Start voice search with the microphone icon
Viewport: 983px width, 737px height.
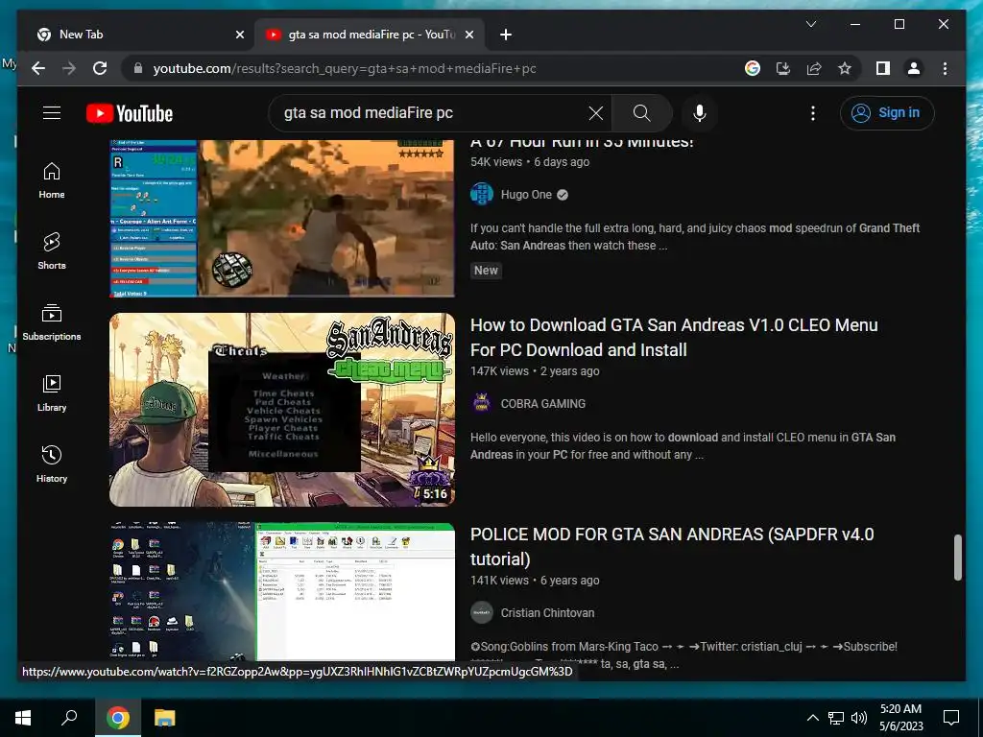point(700,113)
